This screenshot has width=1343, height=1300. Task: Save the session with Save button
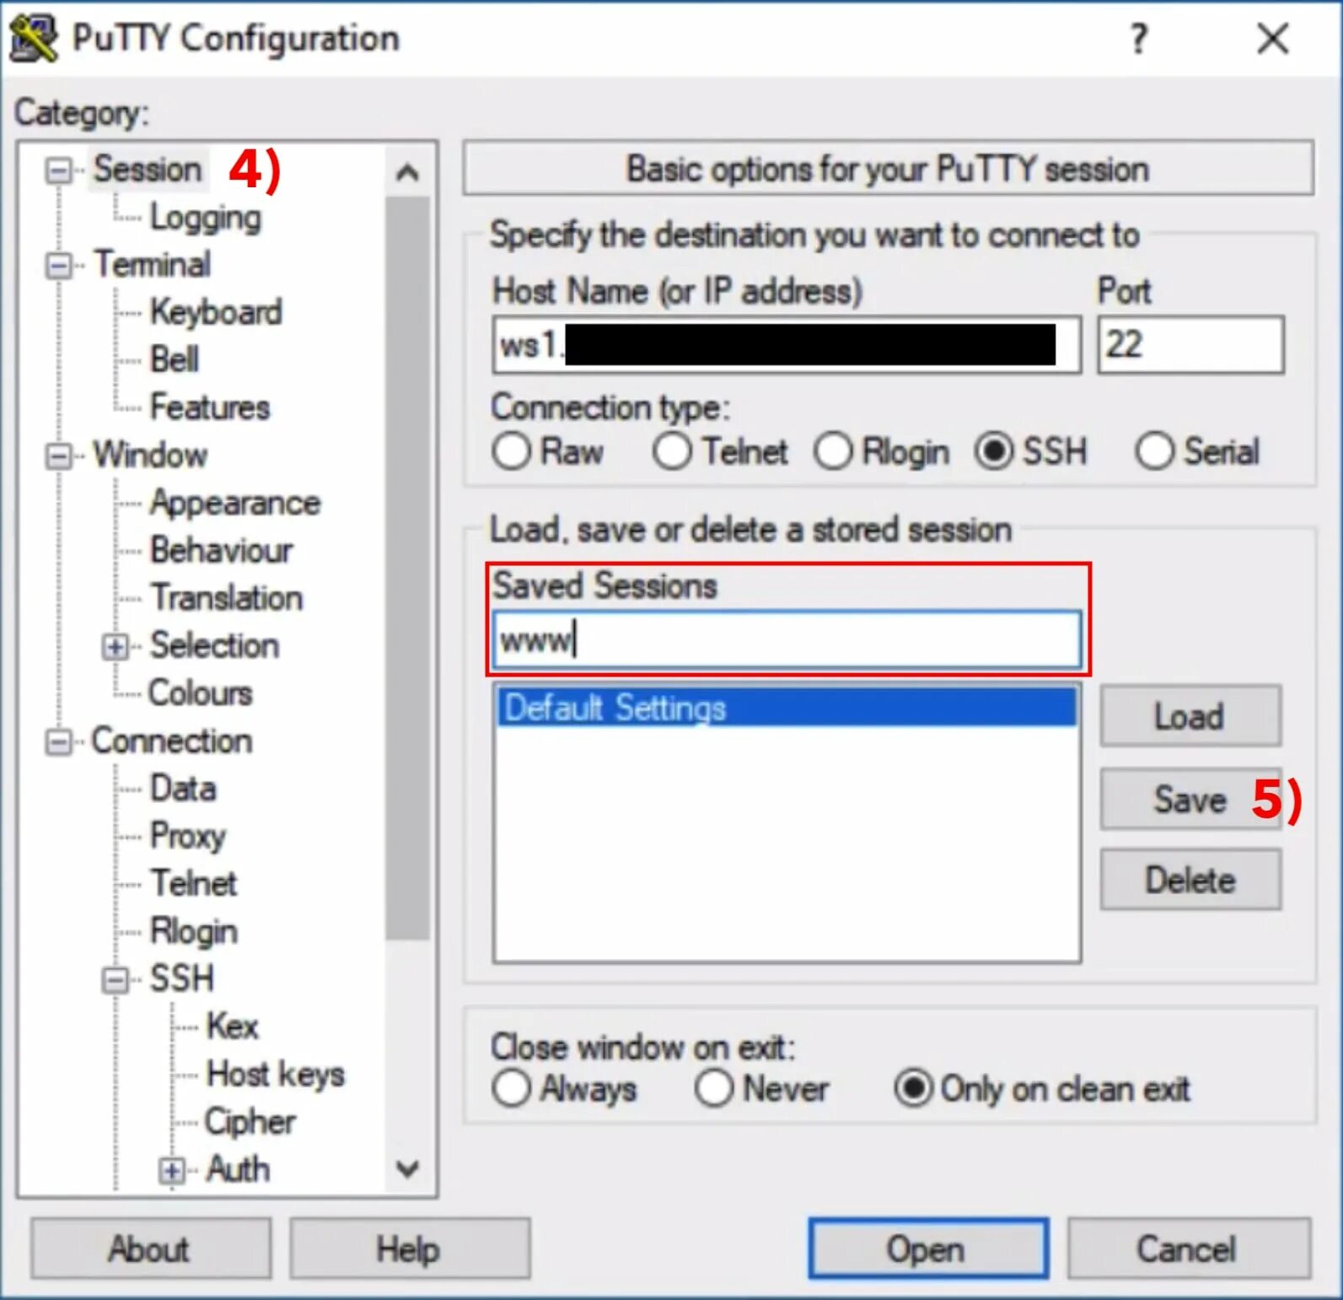click(1190, 799)
